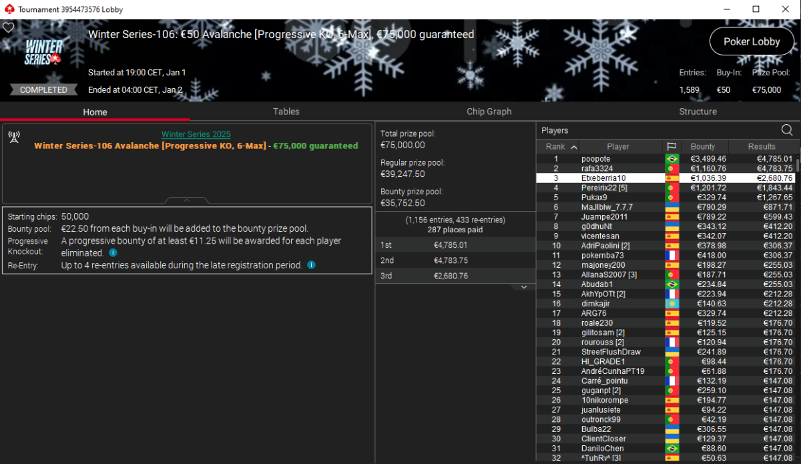
Task: Add tournament to favorites with heart icon
Action: coord(8,28)
